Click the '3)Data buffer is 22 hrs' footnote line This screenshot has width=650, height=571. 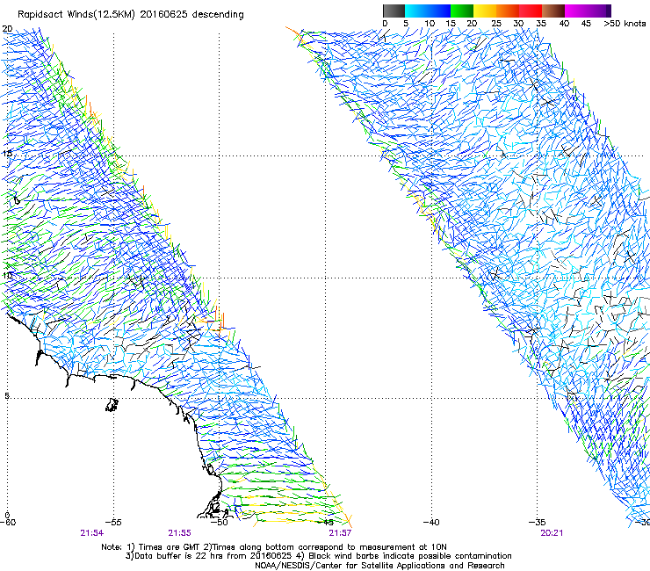point(318,556)
